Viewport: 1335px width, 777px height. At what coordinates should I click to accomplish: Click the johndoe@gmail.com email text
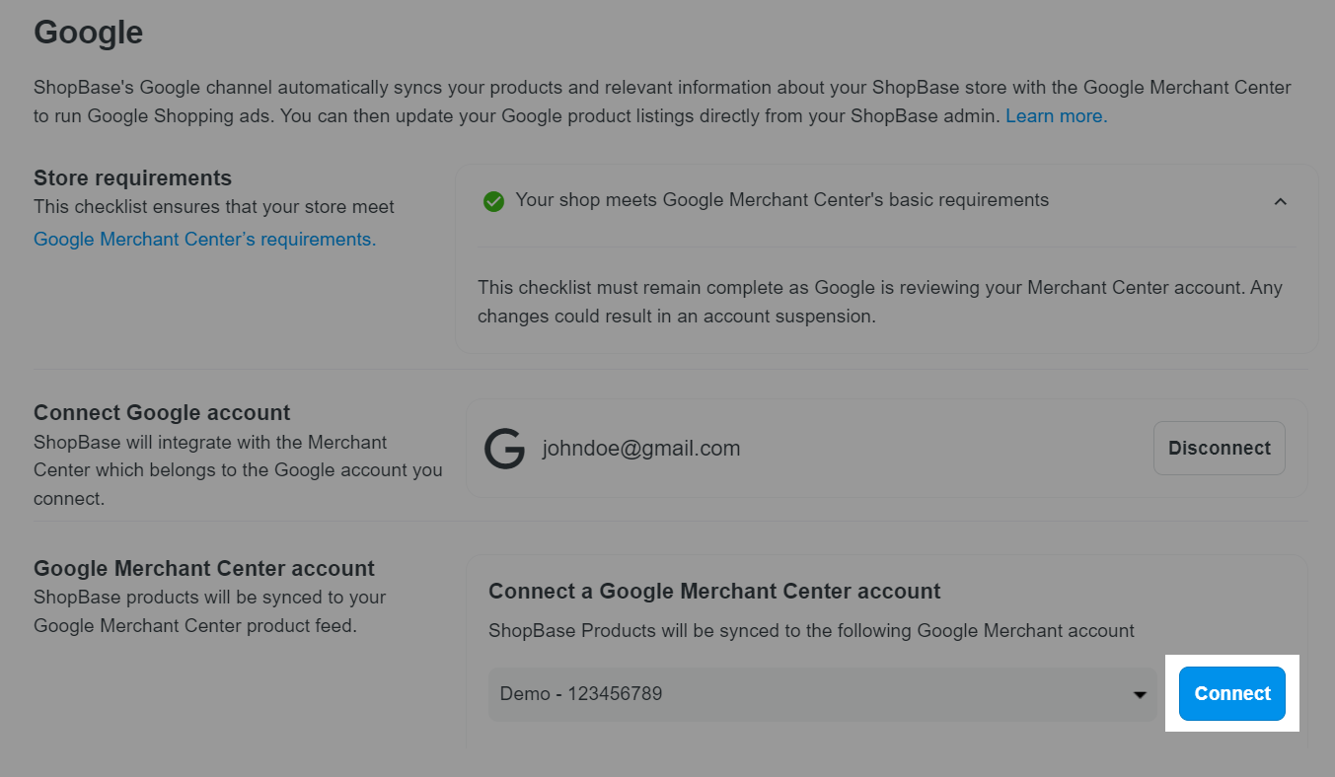[x=641, y=449]
